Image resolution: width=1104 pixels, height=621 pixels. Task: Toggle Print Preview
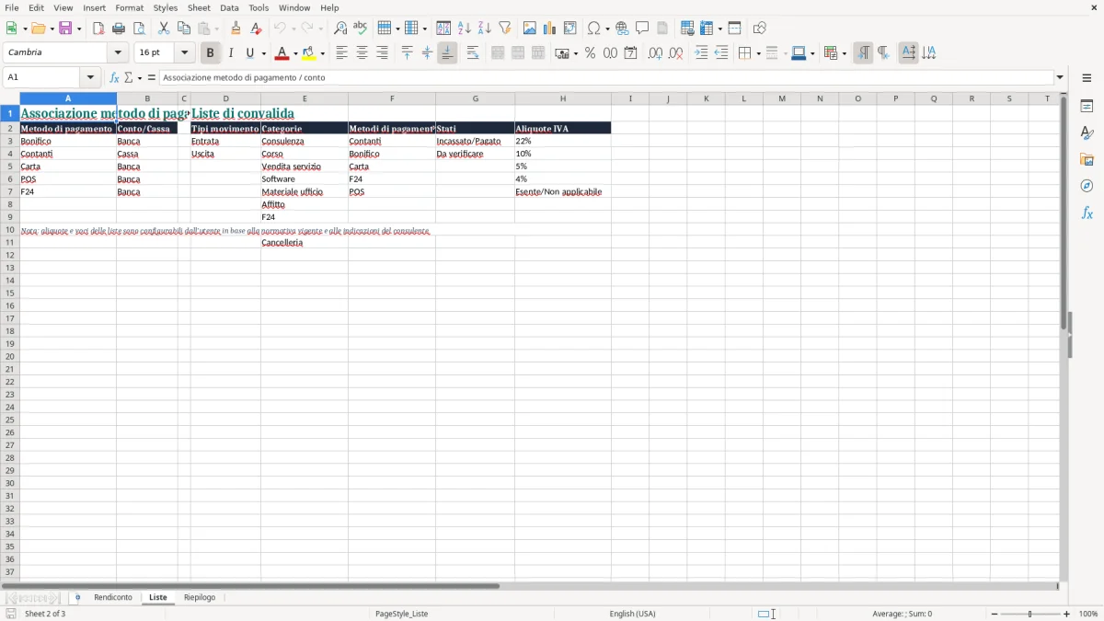click(x=139, y=29)
